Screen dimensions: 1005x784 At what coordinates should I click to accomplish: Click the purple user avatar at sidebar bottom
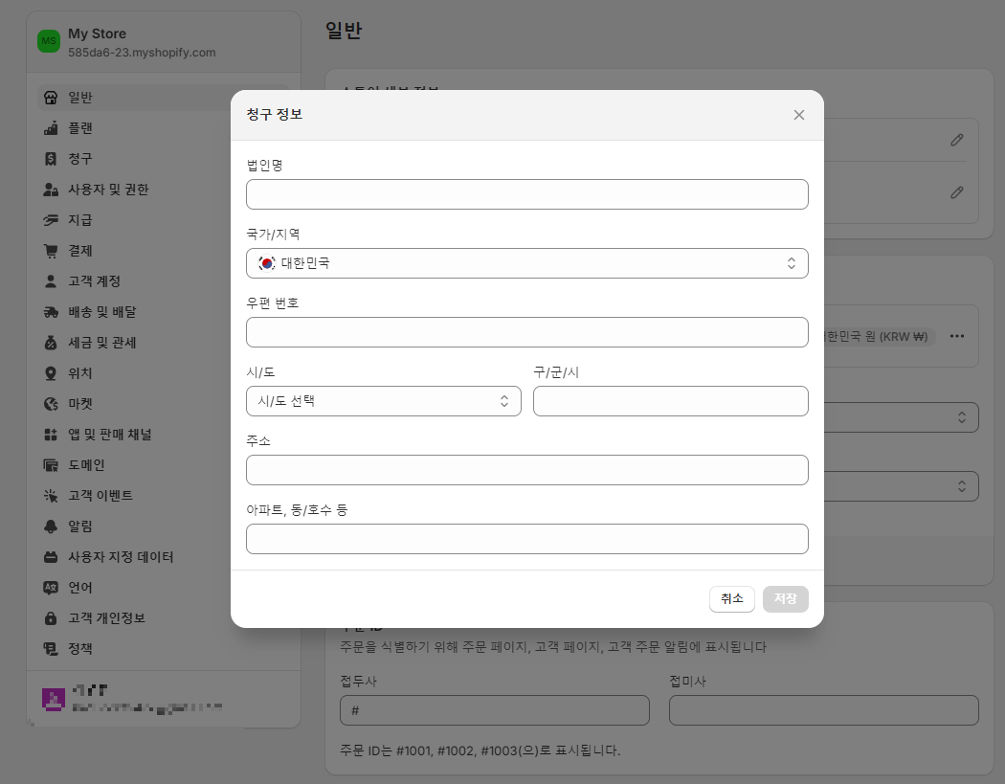(54, 699)
